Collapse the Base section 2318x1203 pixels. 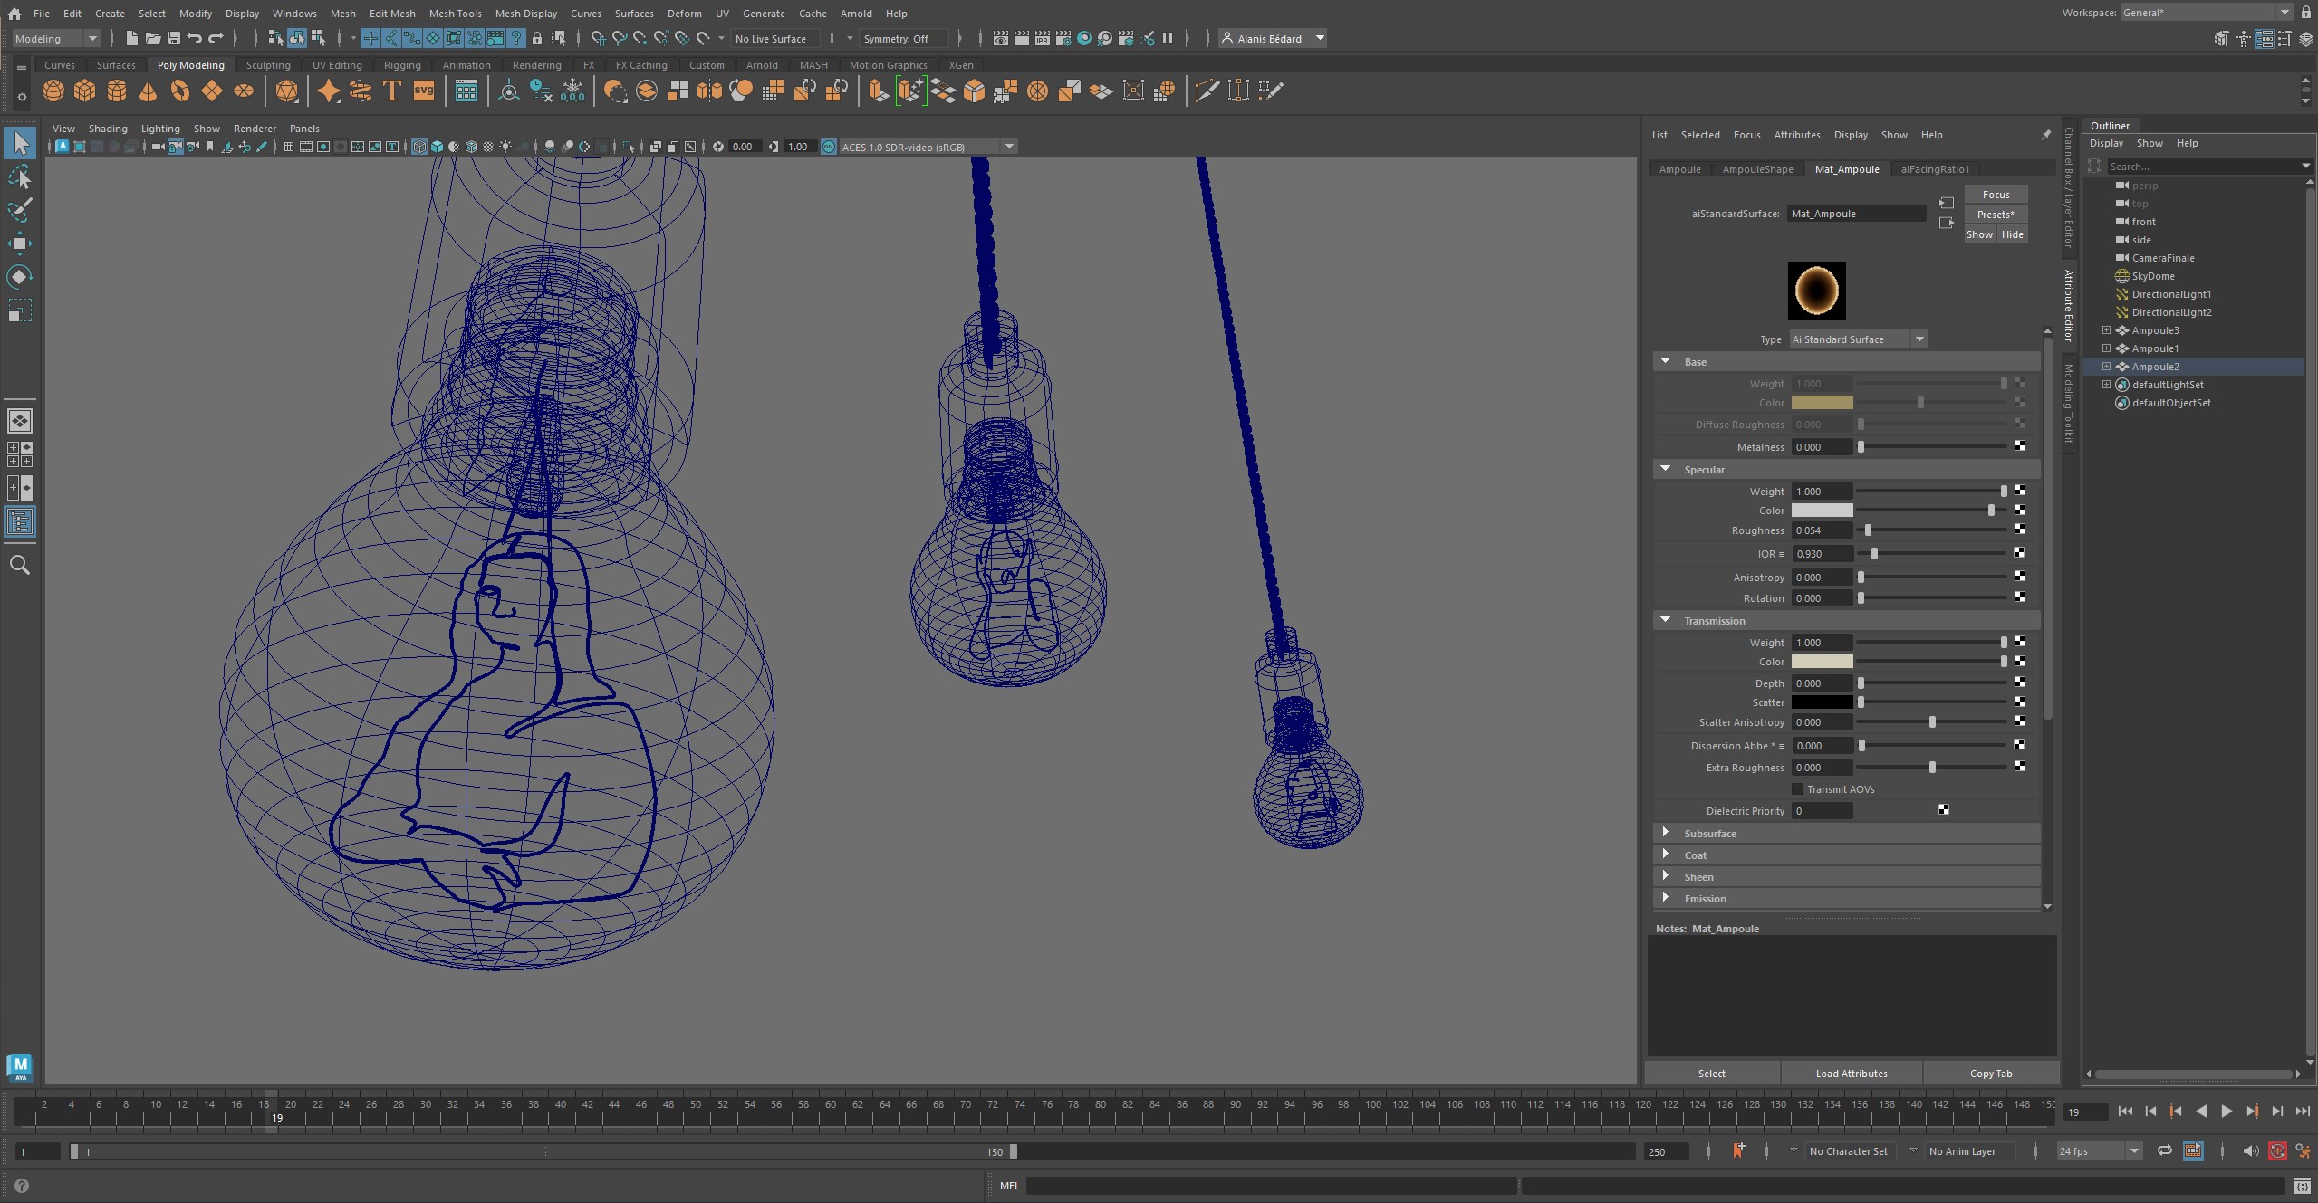(x=1665, y=361)
